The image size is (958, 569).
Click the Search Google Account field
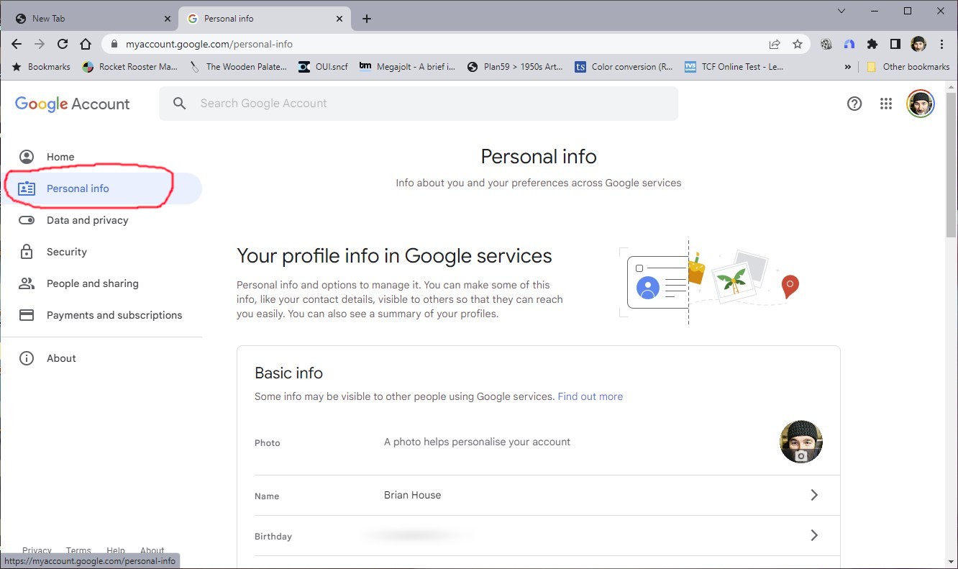pos(419,104)
